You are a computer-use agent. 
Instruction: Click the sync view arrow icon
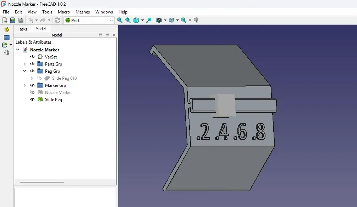pos(149,20)
